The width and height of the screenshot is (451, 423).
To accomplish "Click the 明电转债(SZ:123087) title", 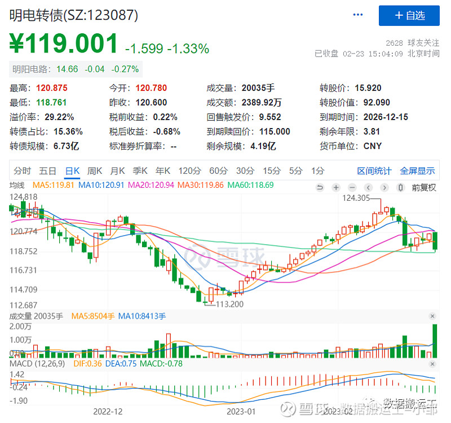I will (x=74, y=15).
